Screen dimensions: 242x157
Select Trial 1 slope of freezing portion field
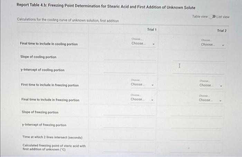coord(130,112)
